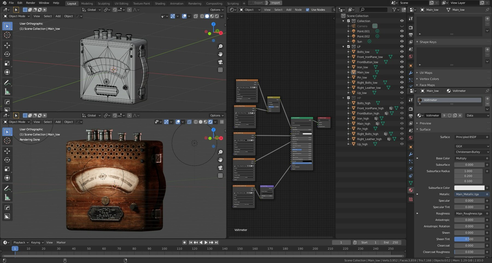Open the Material Properties sphere tab

pos(411,189)
